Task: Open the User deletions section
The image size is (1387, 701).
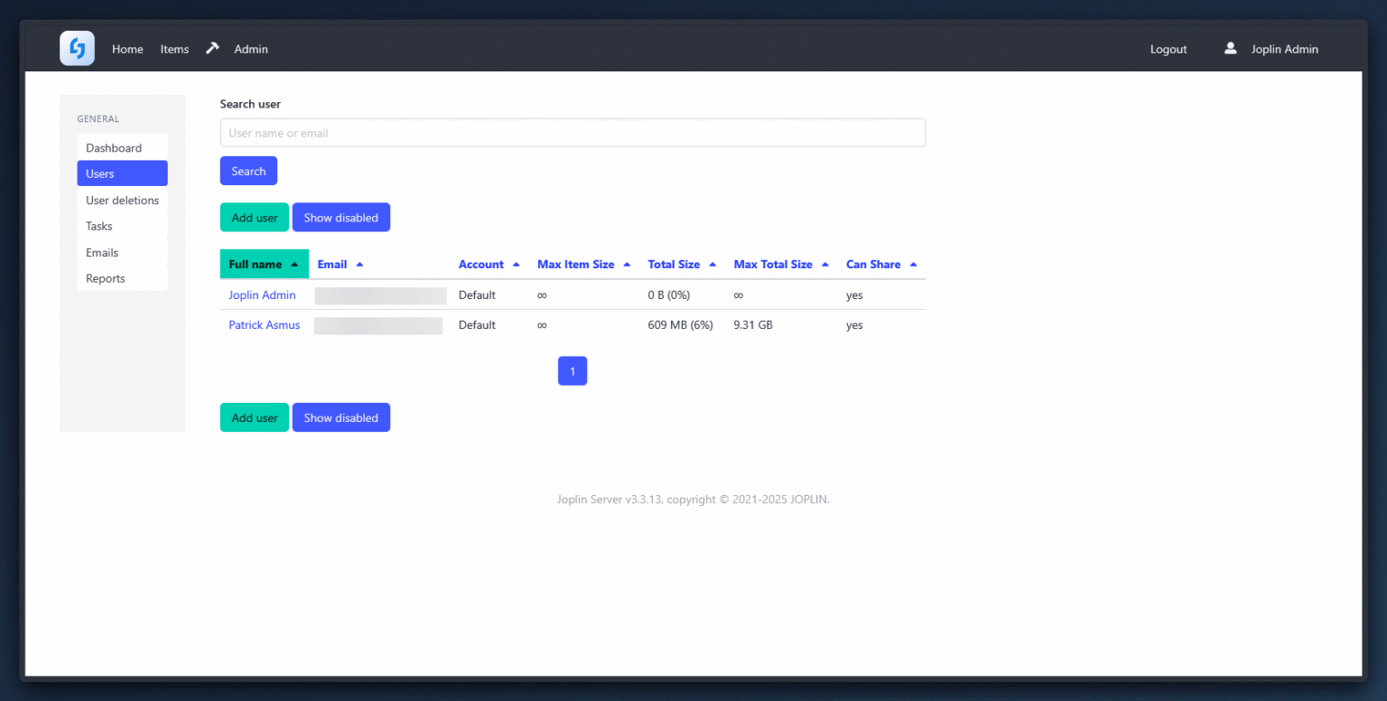Action: [122, 200]
